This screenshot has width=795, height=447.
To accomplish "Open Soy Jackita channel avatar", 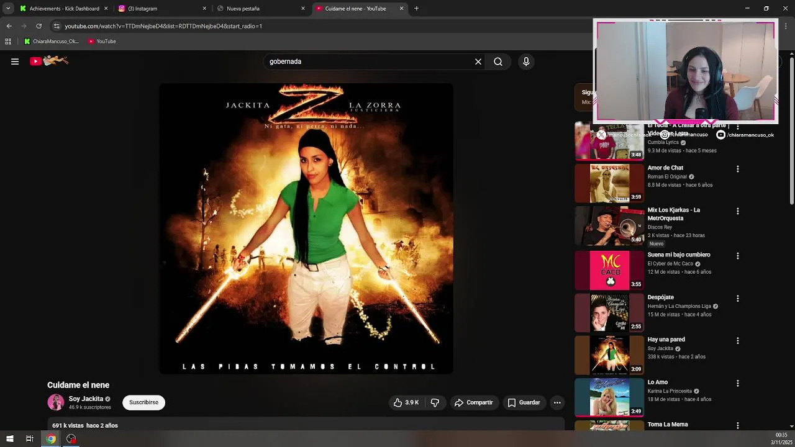I will pos(56,402).
